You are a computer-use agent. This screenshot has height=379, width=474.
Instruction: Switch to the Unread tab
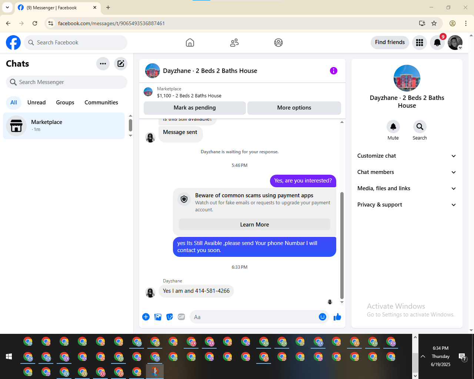pyautogui.click(x=37, y=103)
